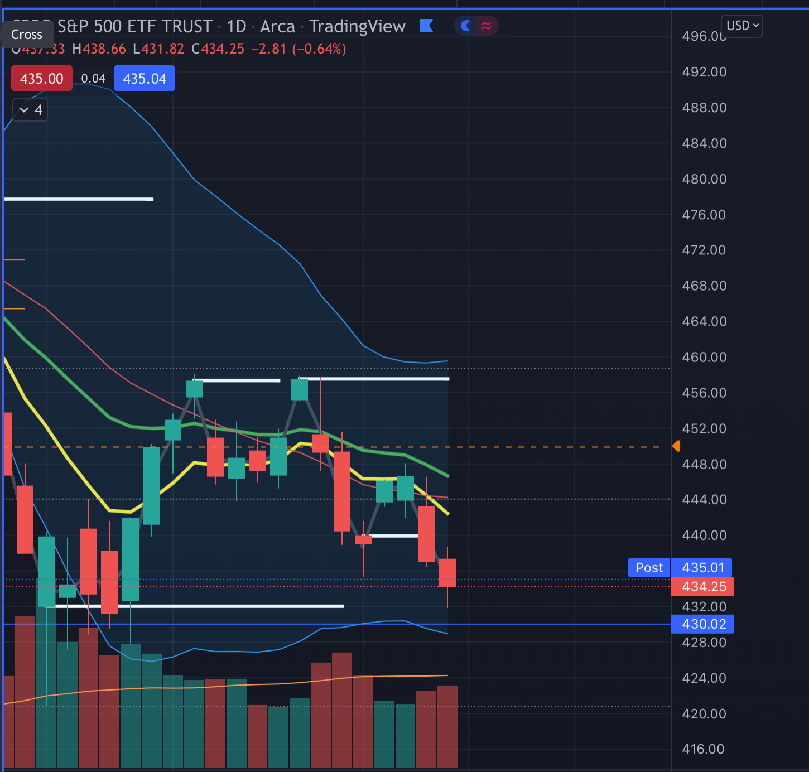Image resolution: width=809 pixels, height=772 pixels.
Task: Click the blue 435.04 buy button
Action: coord(145,78)
